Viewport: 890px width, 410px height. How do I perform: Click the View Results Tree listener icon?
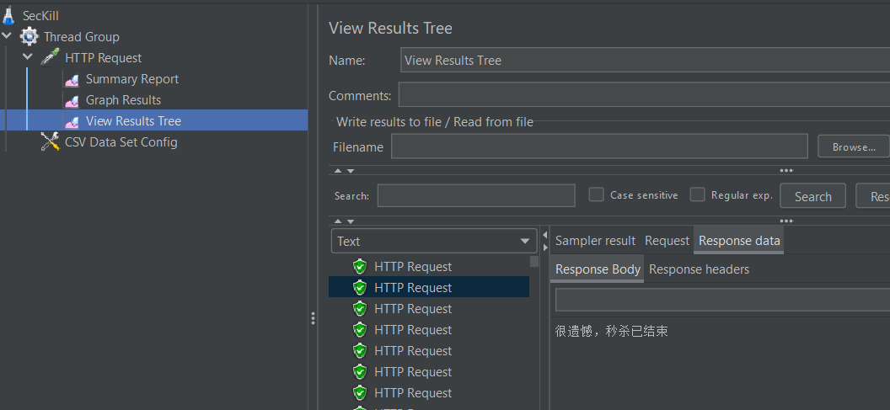pos(72,122)
